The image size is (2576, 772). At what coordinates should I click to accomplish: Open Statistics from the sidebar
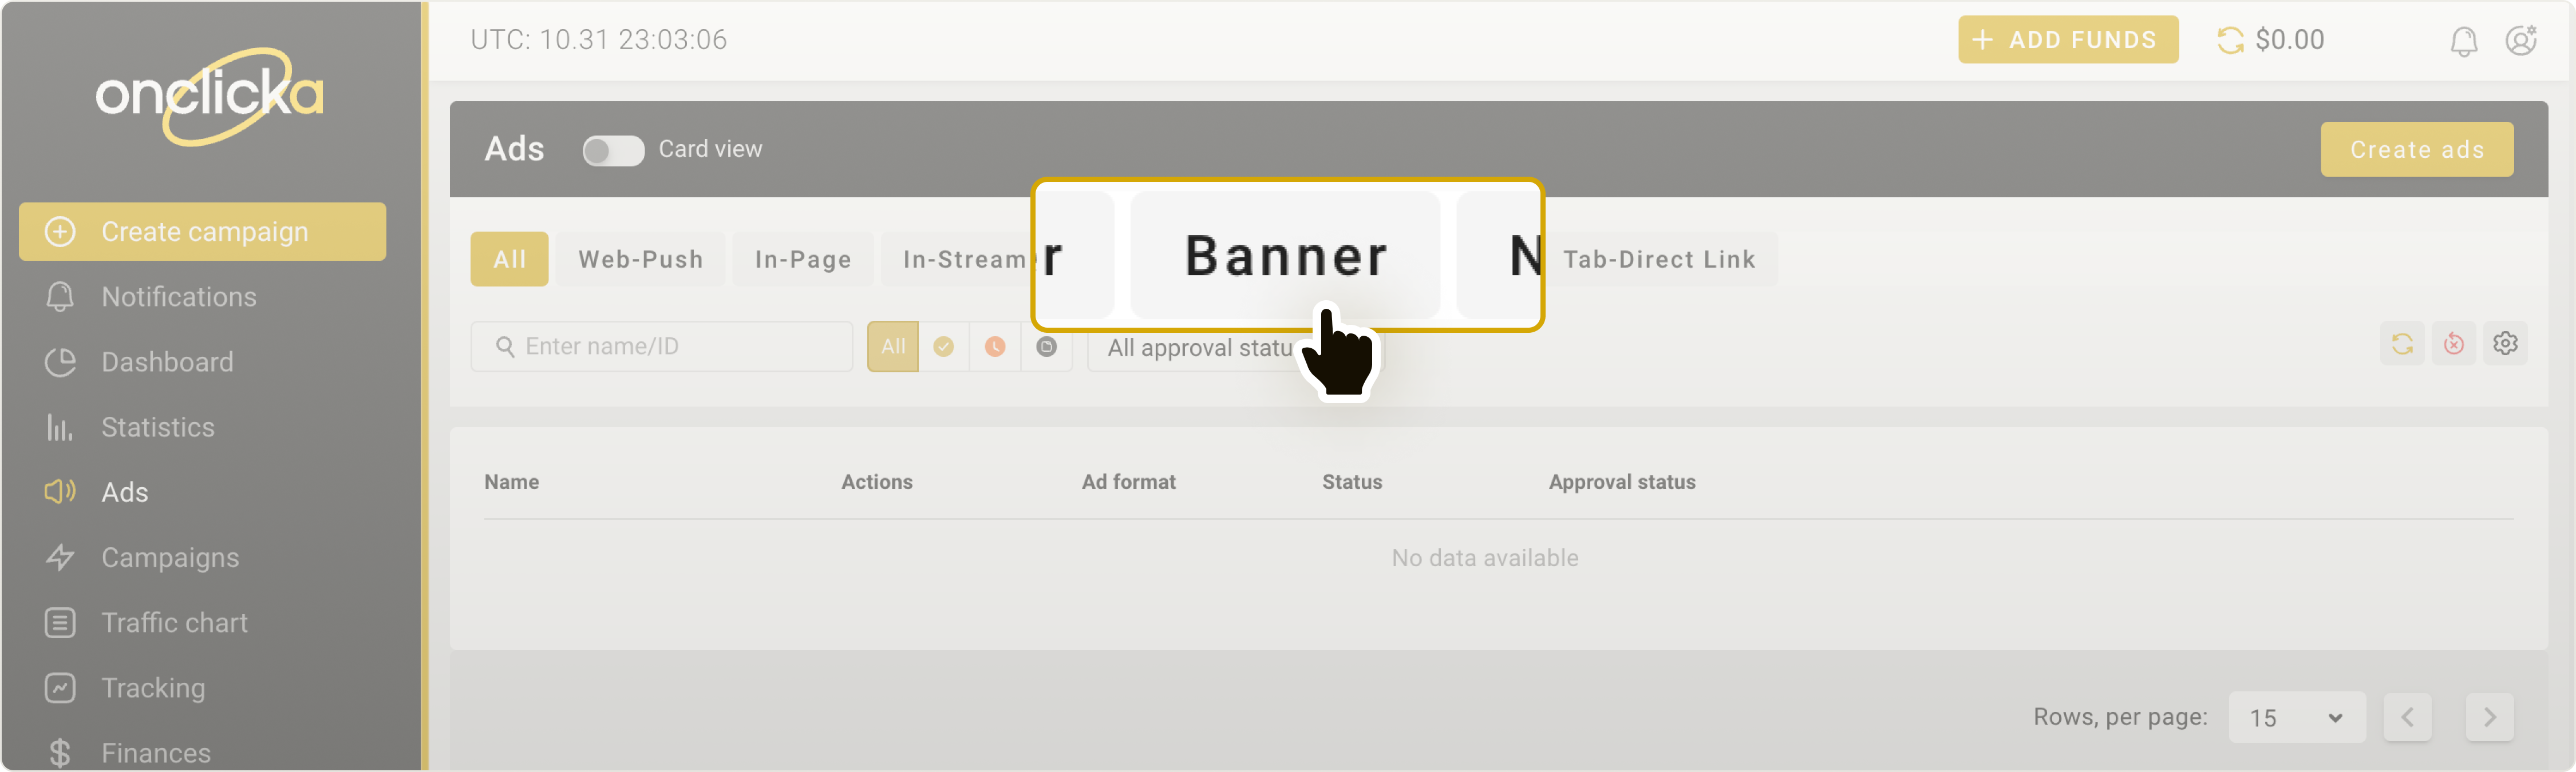click(x=60, y=427)
